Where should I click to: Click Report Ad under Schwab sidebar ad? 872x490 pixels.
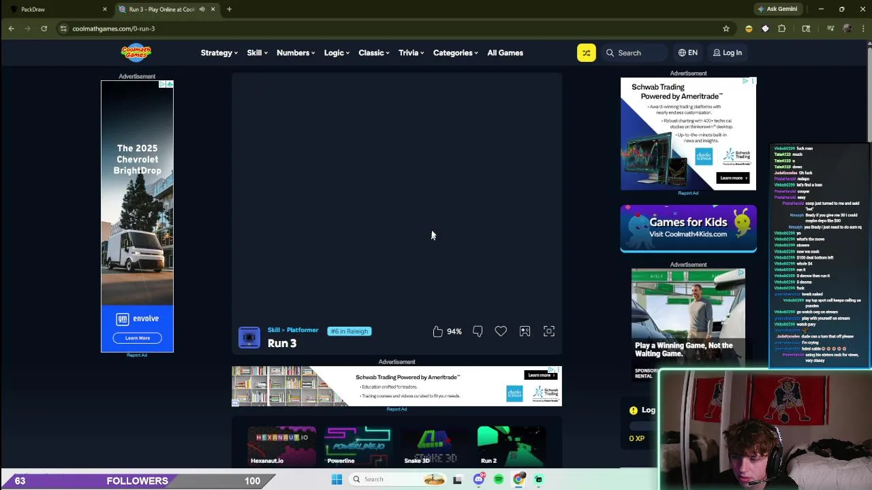click(x=688, y=193)
